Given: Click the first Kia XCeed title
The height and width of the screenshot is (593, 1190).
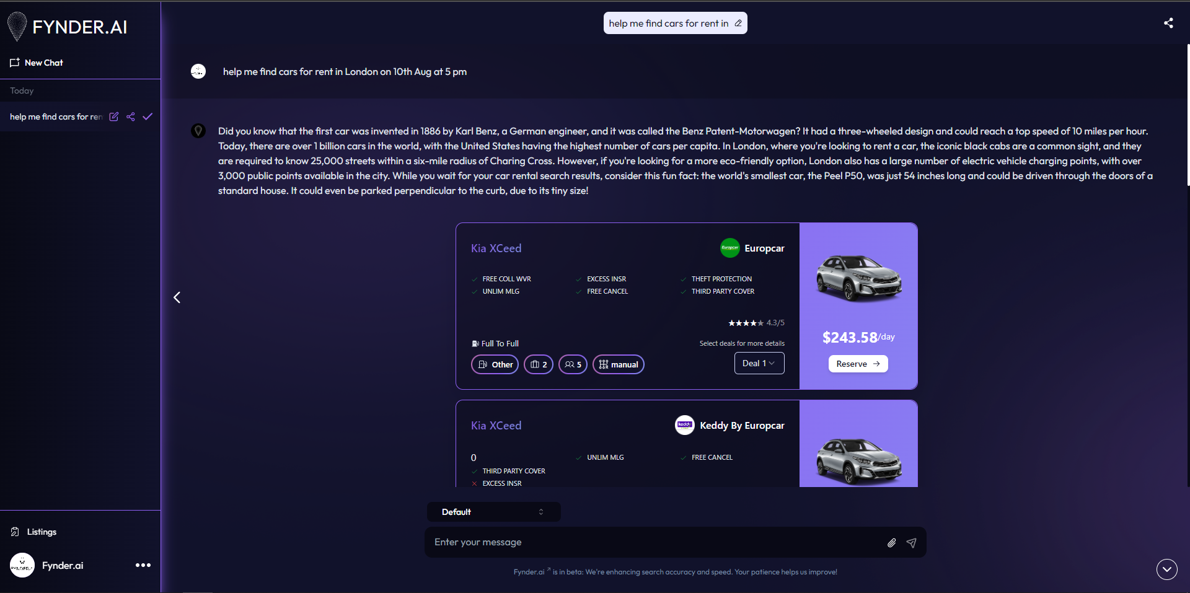Looking at the screenshot, I should click(x=496, y=248).
